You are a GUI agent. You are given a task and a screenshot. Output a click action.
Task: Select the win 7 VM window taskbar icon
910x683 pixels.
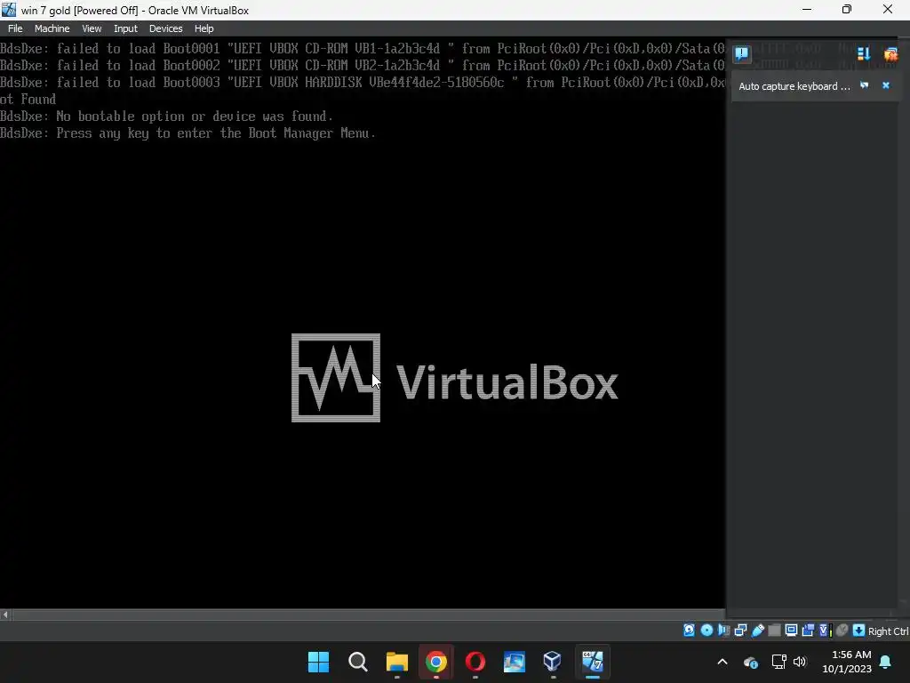pos(593,662)
